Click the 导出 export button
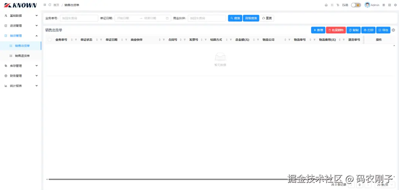This screenshot has height=190, width=399. coord(383,30)
